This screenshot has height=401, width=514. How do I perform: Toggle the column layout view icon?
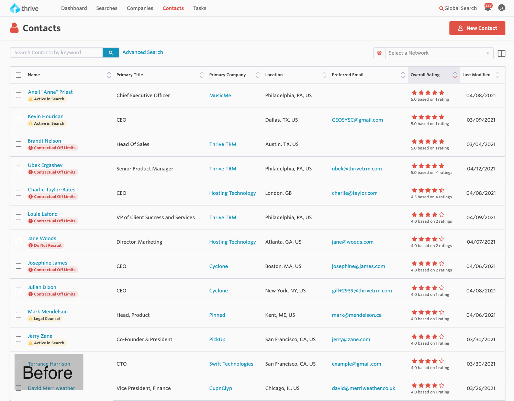tap(502, 53)
